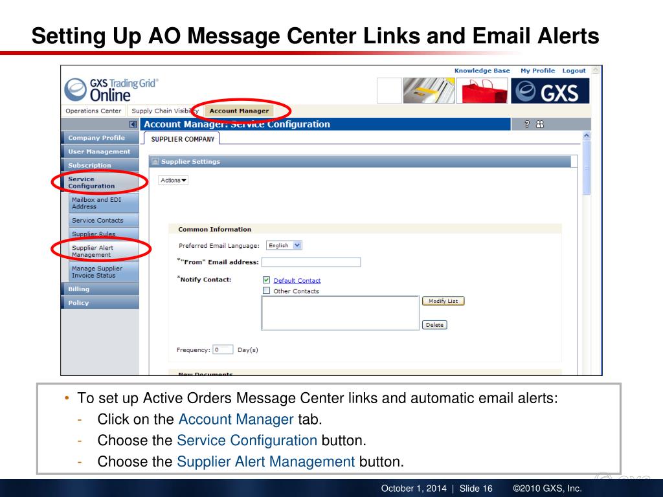Click the GXS Trading Grid Online logo
The image size is (663, 497).
coord(111,89)
